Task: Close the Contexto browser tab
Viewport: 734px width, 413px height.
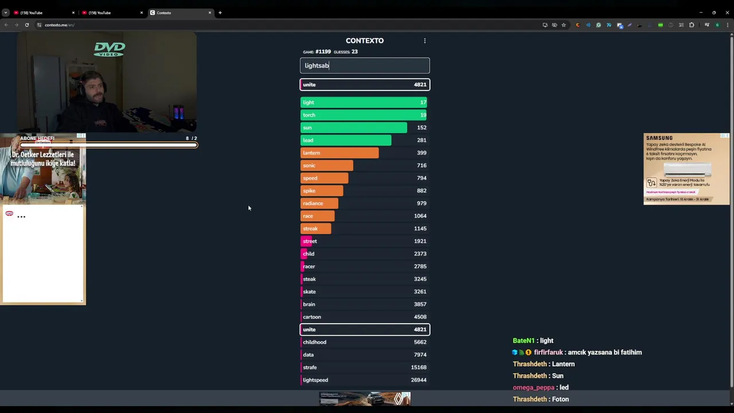Action: (209, 13)
